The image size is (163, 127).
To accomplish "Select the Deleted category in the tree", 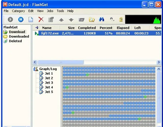I will point(15,41).
